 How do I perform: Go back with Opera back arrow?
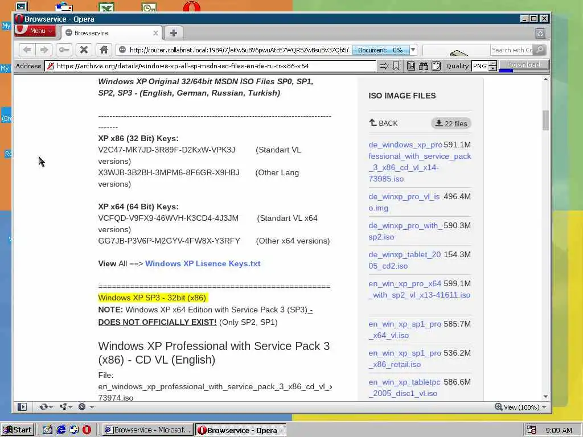27,50
